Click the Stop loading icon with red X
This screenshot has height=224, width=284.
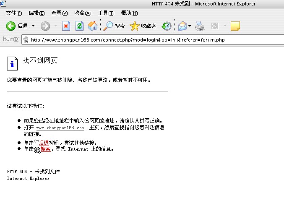(66, 26)
